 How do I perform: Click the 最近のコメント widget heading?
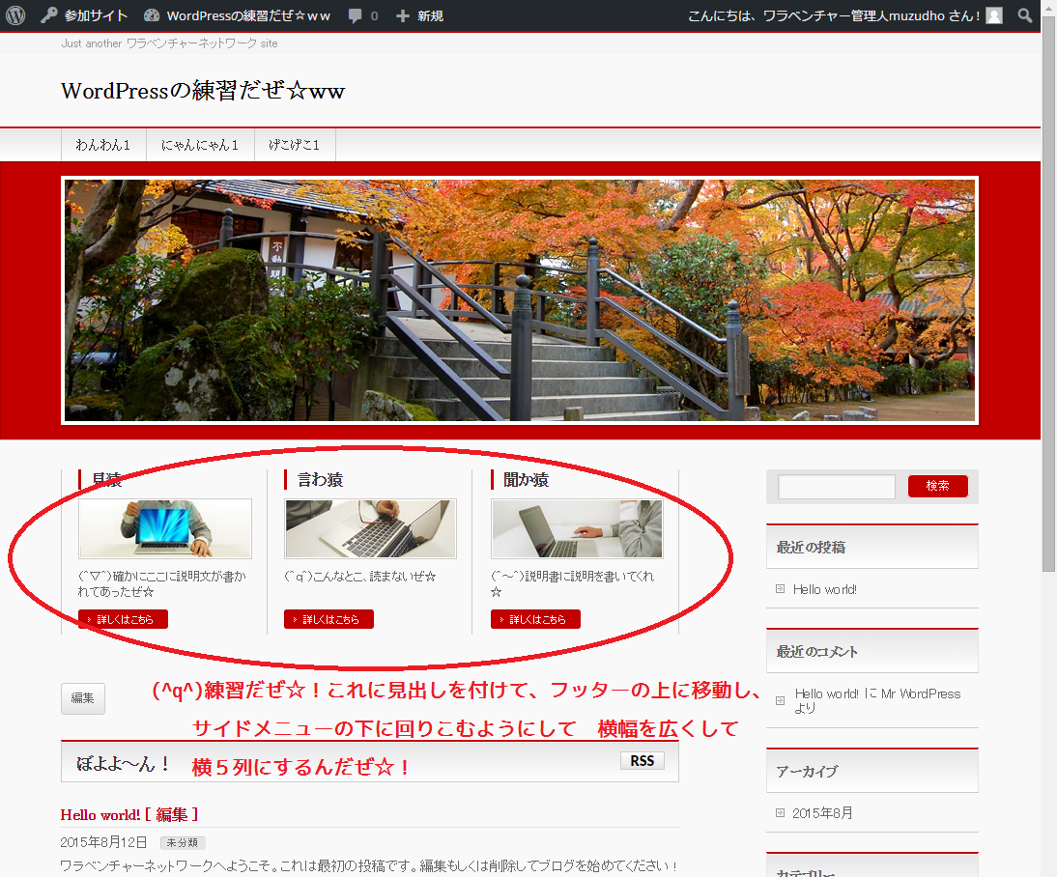tap(817, 651)
